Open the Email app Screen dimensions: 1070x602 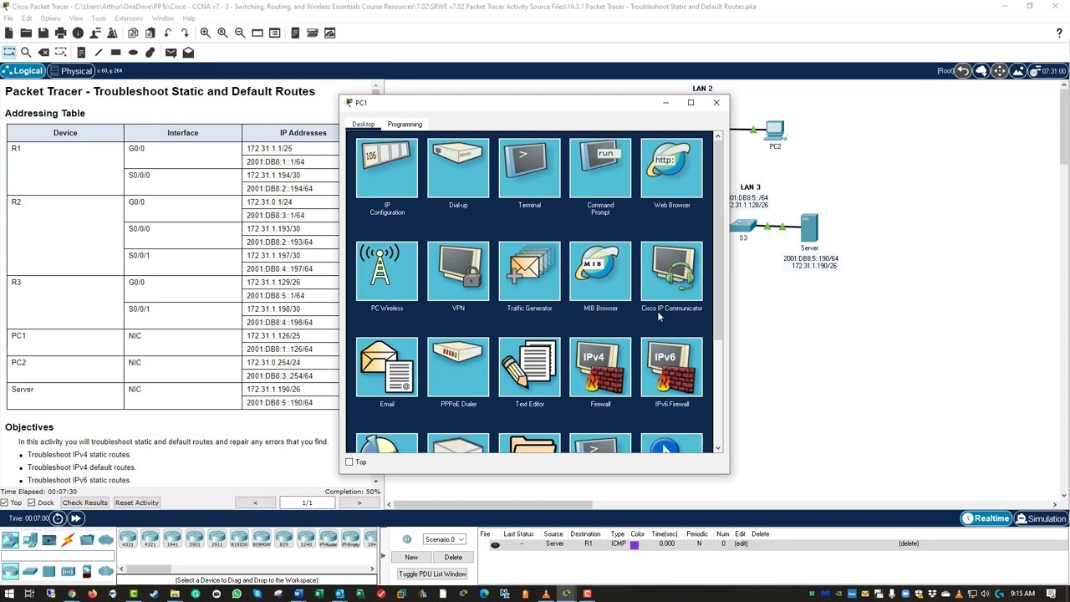(387, 368)
